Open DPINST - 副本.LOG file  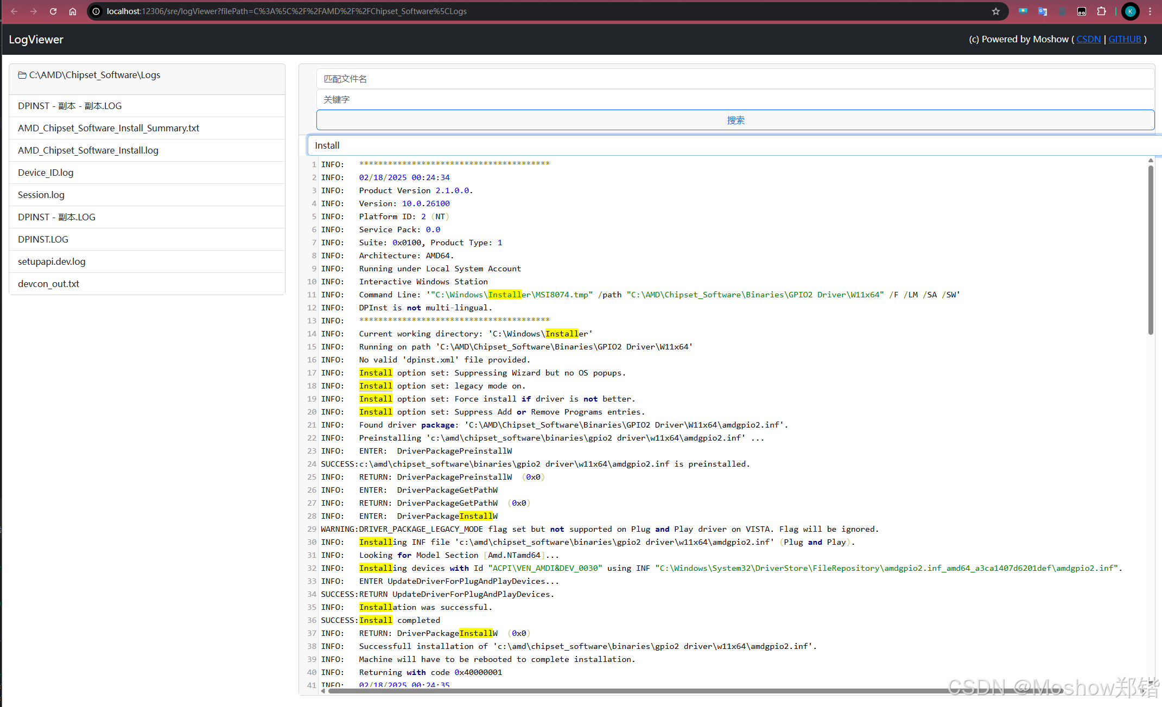[x=147, y=217]
